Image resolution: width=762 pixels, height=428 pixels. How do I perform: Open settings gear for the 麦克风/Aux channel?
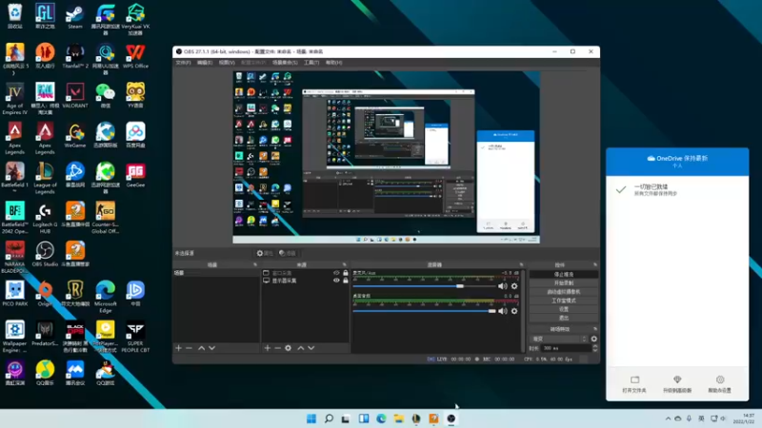pos(514,286)
